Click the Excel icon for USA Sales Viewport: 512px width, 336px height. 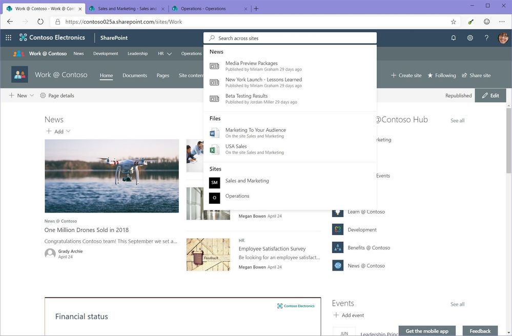pyautogui.click(x=214, y=150)
